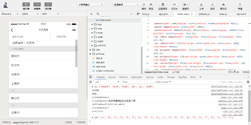Open the address.js editor tab
The height and width of the screenshot is (125, 251).
(x=204, y=14)
